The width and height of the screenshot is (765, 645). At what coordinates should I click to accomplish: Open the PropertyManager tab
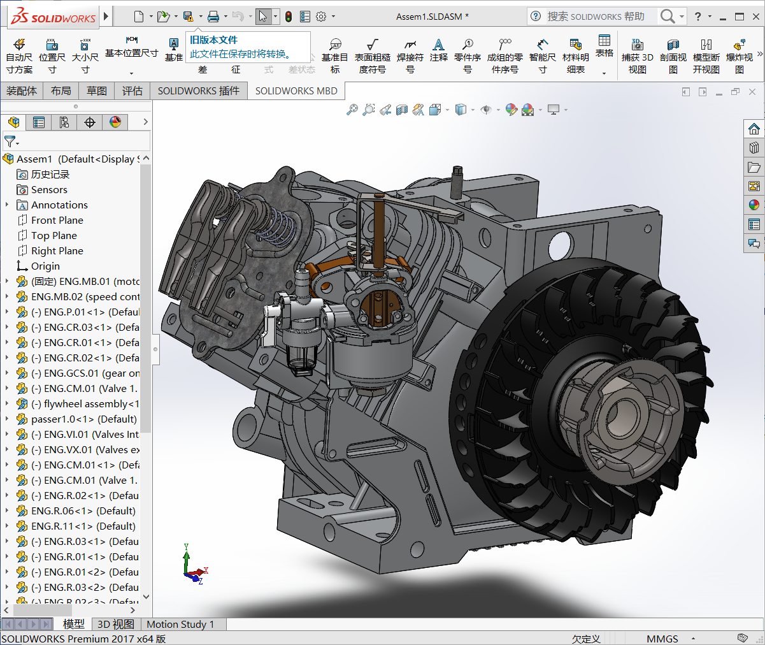click(39, 122)
